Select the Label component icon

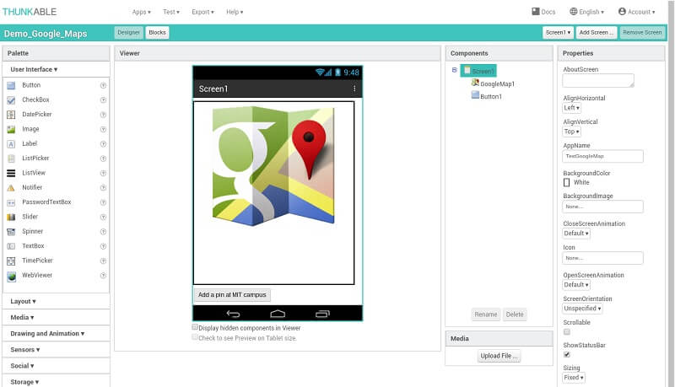pyautogui.click(x=11, y=144)
